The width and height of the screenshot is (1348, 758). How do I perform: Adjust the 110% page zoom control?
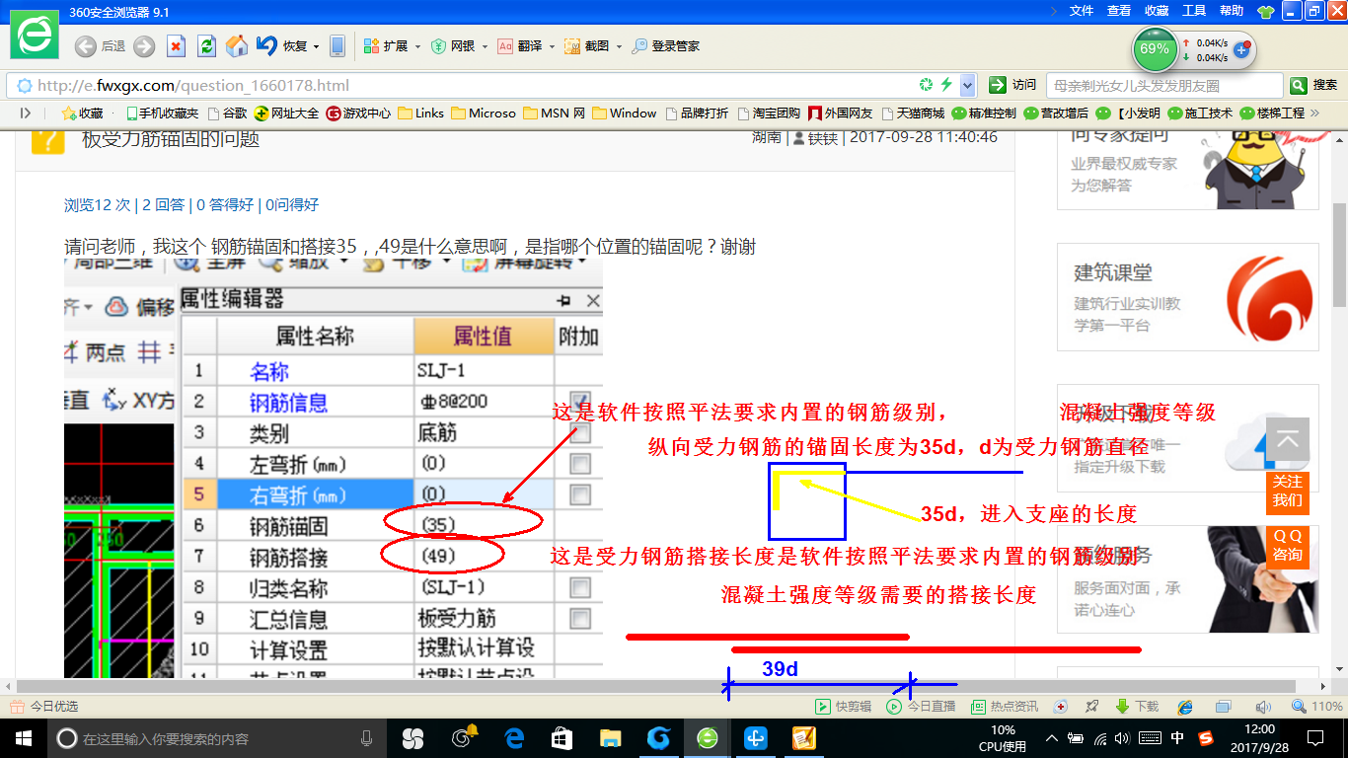pos(1316,707)
